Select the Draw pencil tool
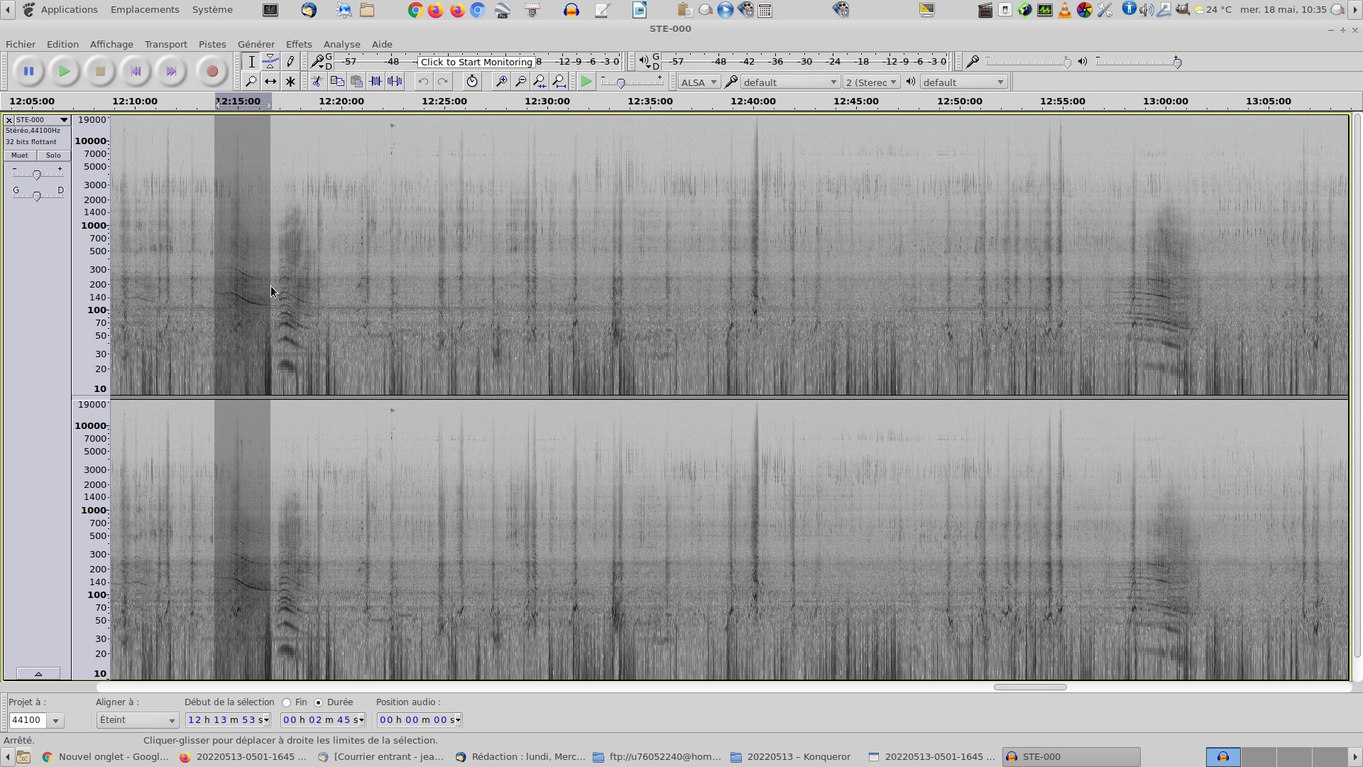The width and height of the screenshot is (1363, 767). coord(290,62)
